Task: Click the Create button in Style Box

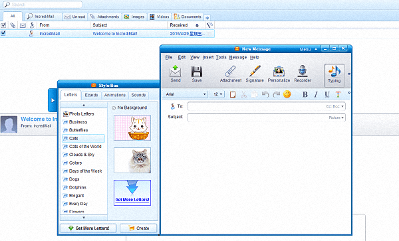Action: point(138,228)
